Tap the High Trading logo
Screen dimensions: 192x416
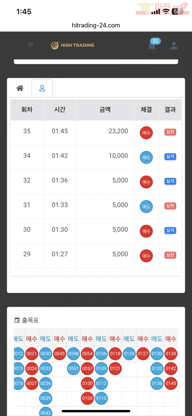(x=72, y=45)
